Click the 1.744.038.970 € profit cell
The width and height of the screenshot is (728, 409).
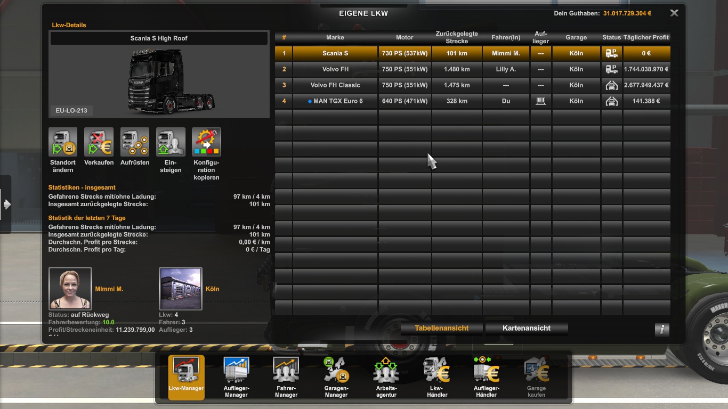[x=646, y=69]
